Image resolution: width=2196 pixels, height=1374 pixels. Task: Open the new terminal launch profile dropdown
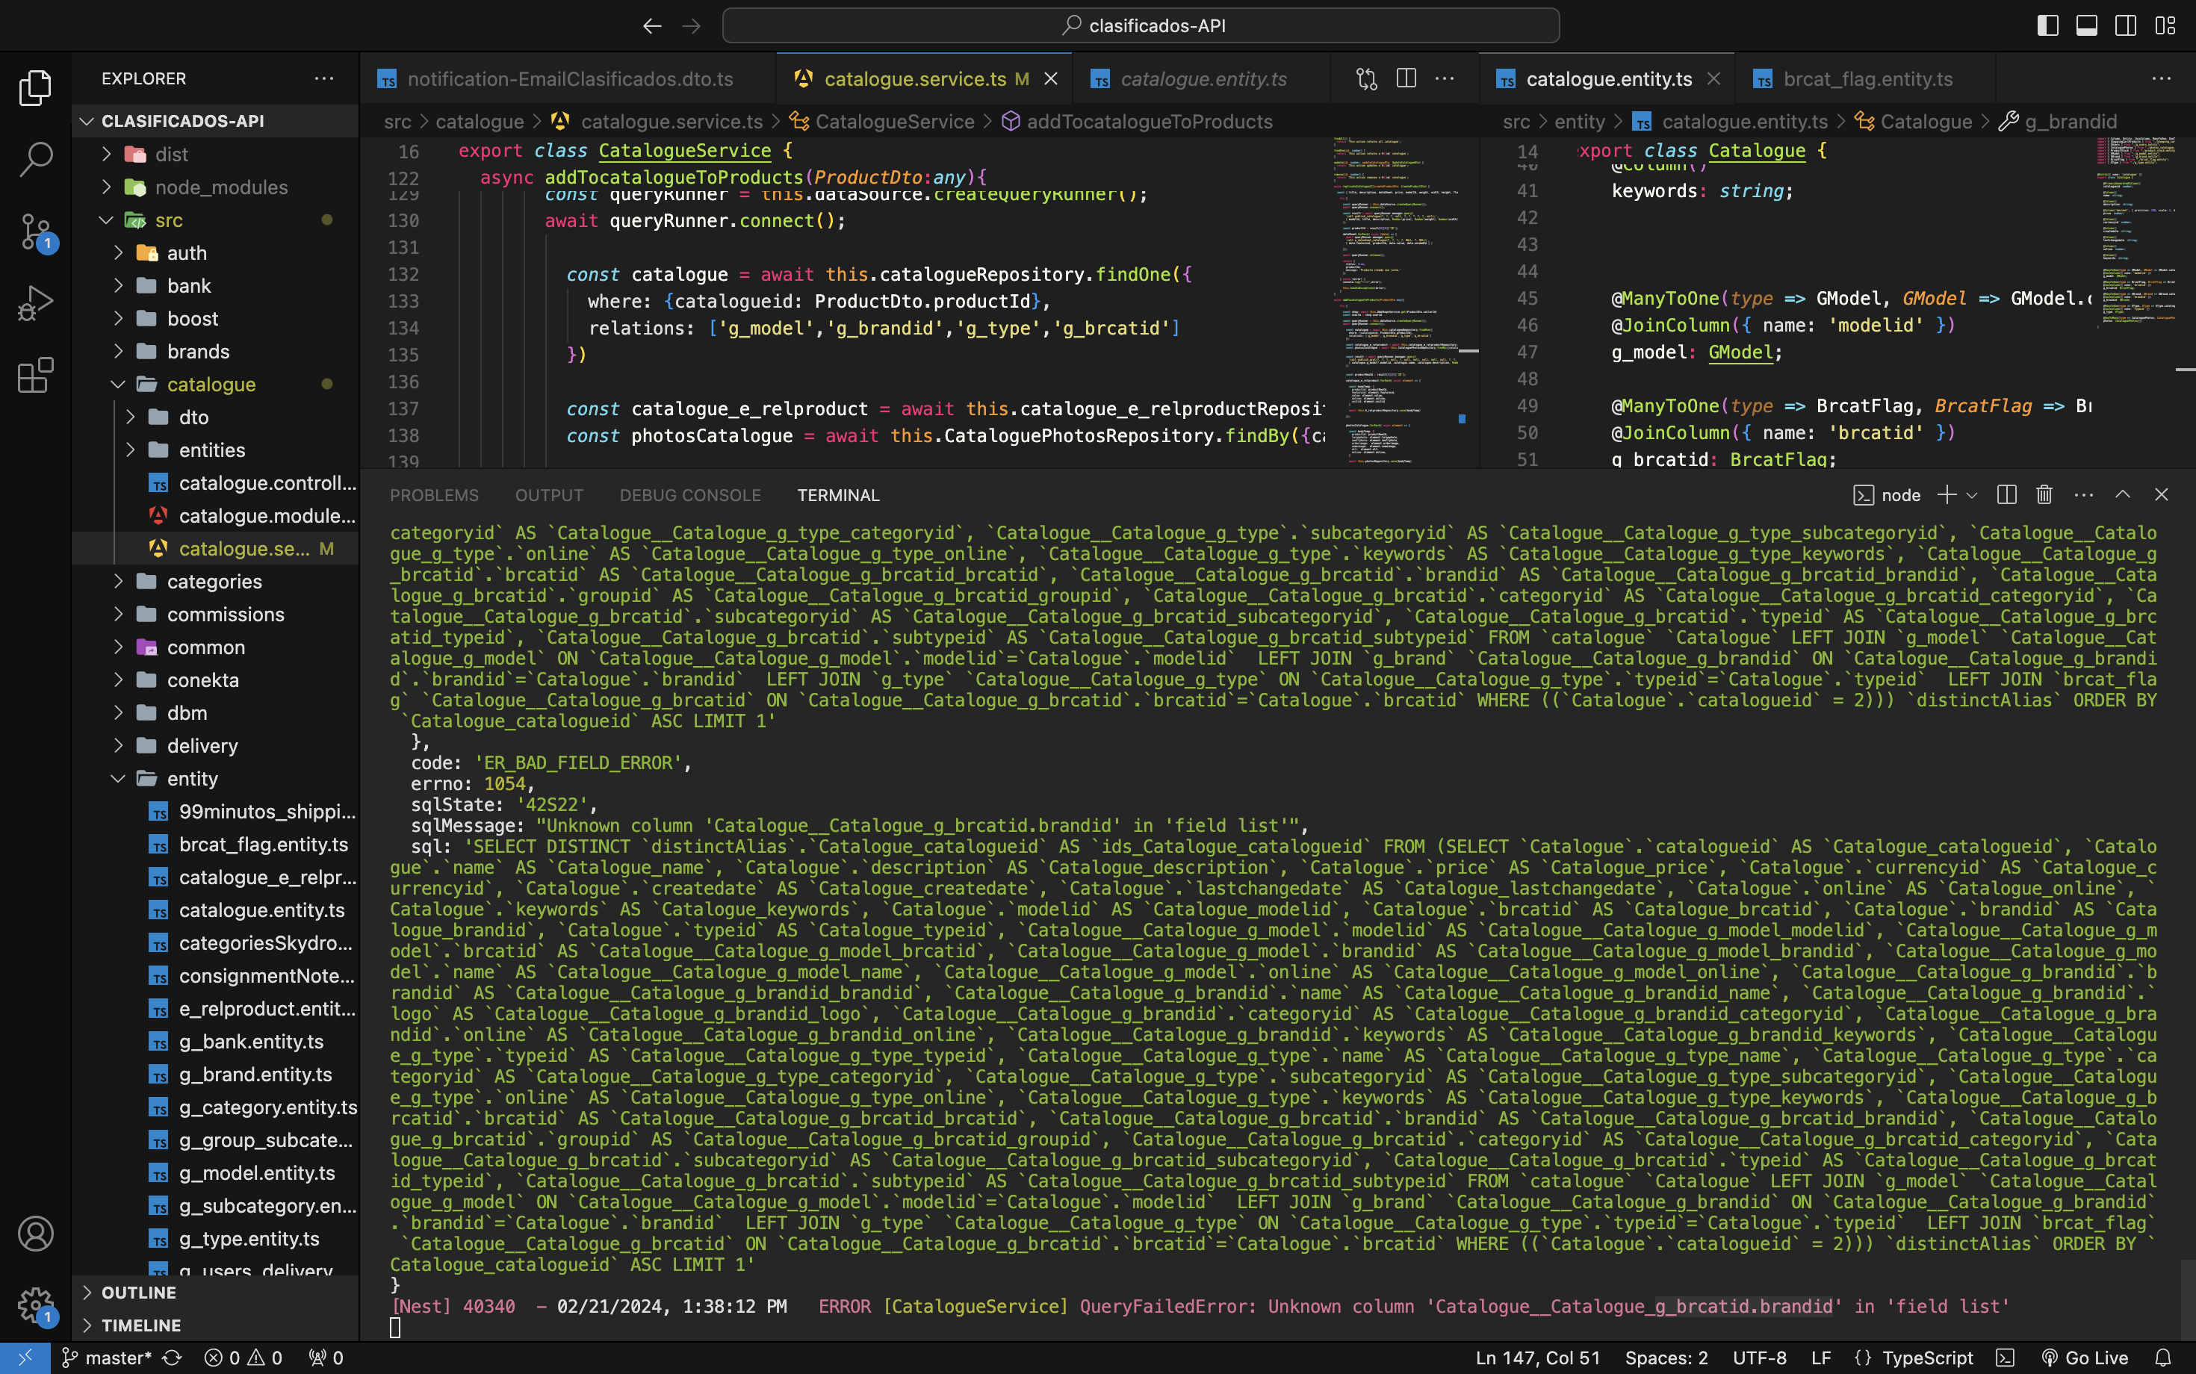tap(1971, 495)
